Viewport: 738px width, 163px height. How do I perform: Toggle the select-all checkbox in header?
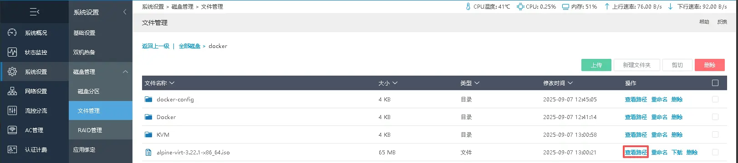pyautogui.click(x=715, y=83)
